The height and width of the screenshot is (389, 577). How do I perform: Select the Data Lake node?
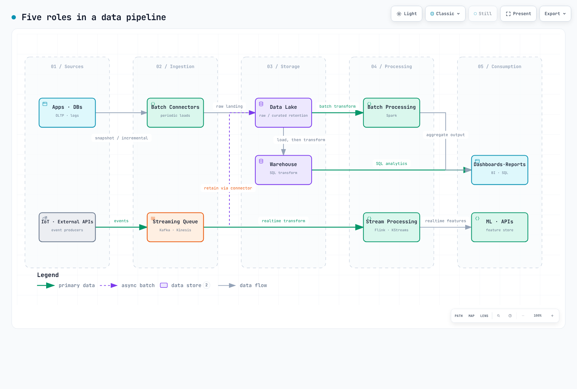click(283, 113)
